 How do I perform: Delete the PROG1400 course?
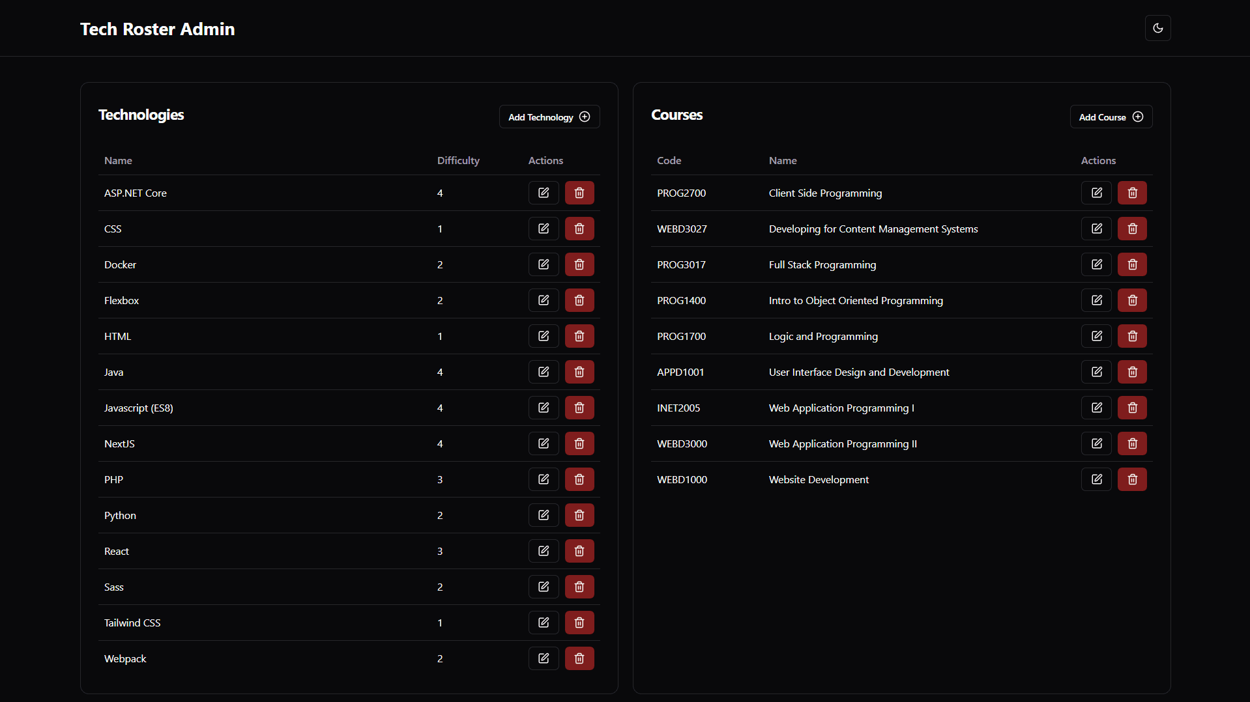click(x=1132, y=300)
